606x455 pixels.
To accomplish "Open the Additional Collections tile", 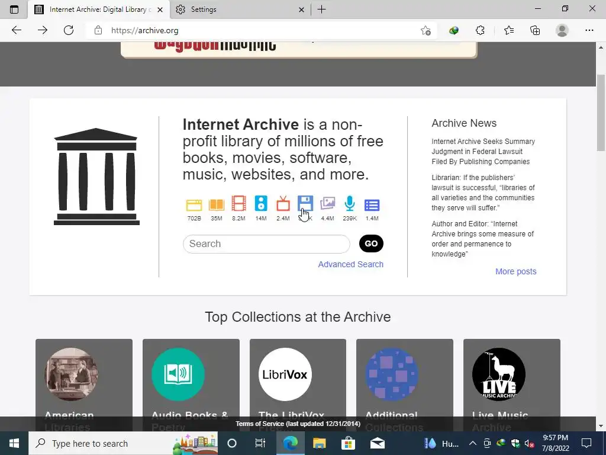I will click(x=405, y=385).
